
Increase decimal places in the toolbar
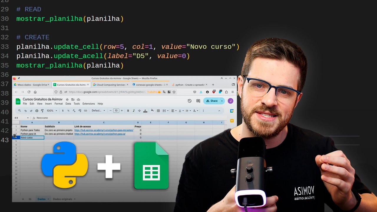pyautogui.click(x=80, y=111)
